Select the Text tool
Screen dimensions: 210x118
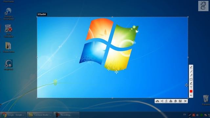pos(191,88)
